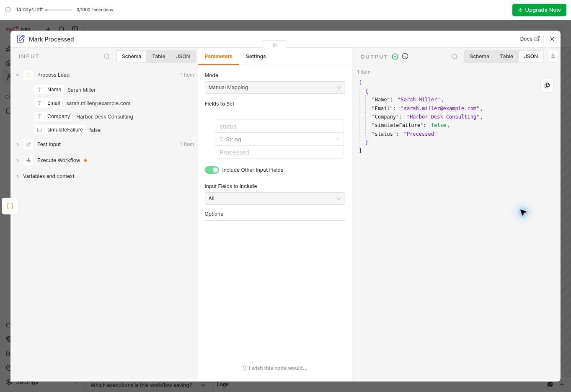This screenshot has height=392, width=571.
Task: Click the panel drag handle at top
Action: pos(275,45)
